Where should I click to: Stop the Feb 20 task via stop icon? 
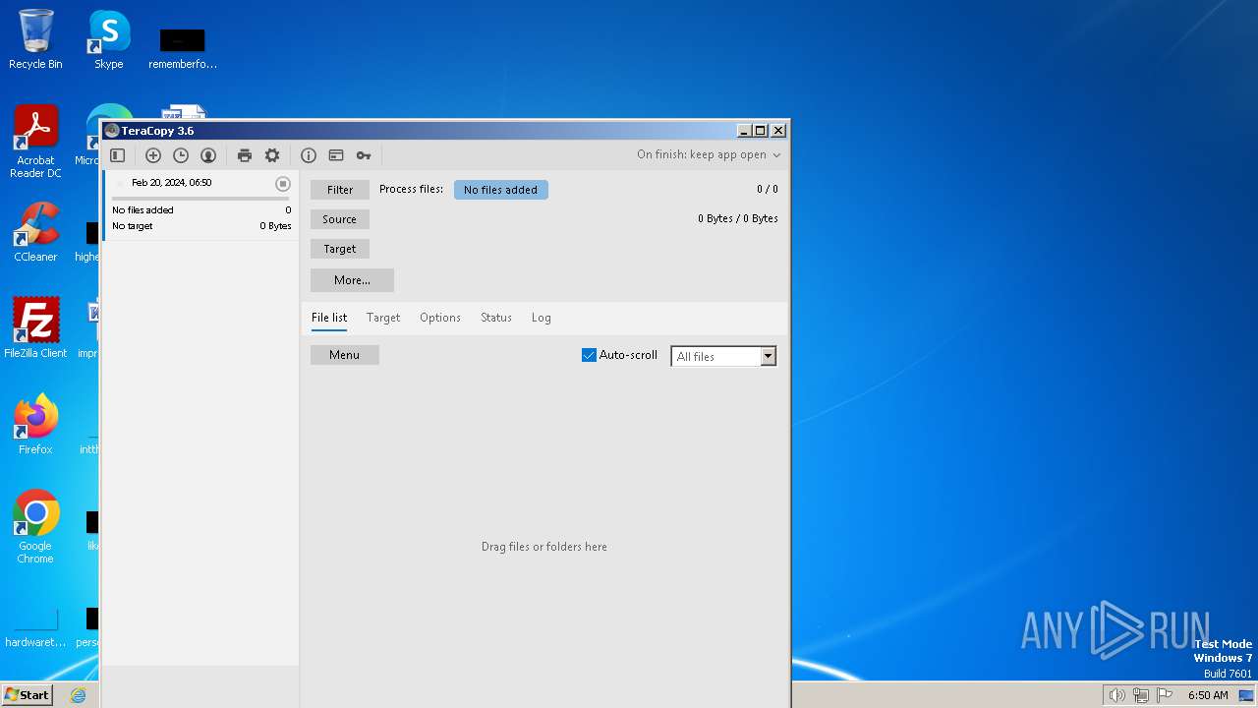283,184
